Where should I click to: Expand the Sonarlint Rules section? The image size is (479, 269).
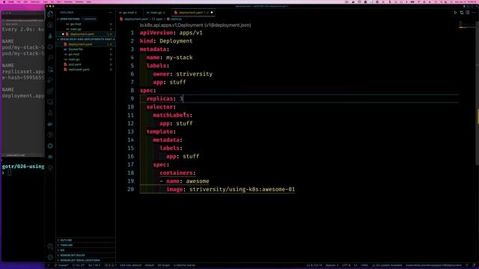pyautogui.click(x=86, y=256)
